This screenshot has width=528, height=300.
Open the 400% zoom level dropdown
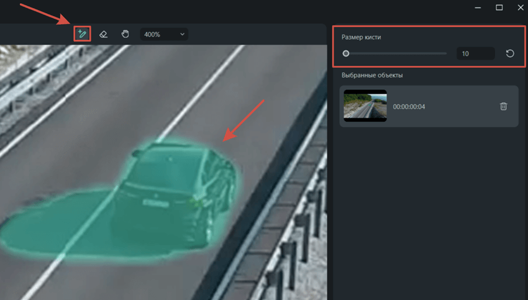(x=164, y=34)
